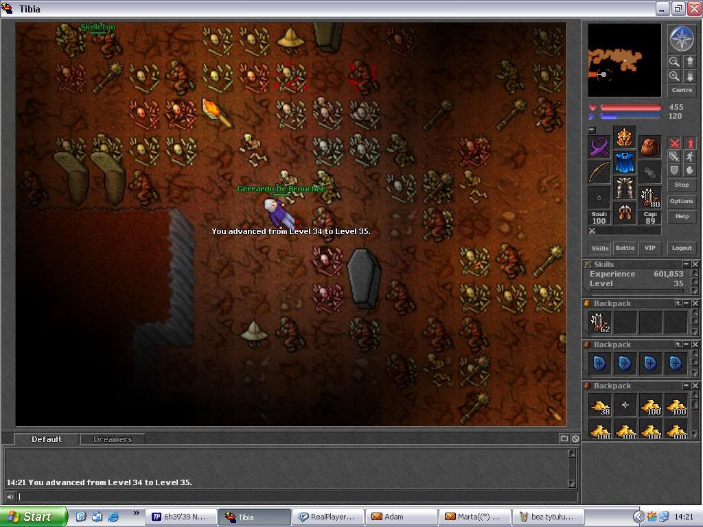Viewport: 703px width, 527px height.
Task: Toggle stand while fighting mode
Action: 689,143
